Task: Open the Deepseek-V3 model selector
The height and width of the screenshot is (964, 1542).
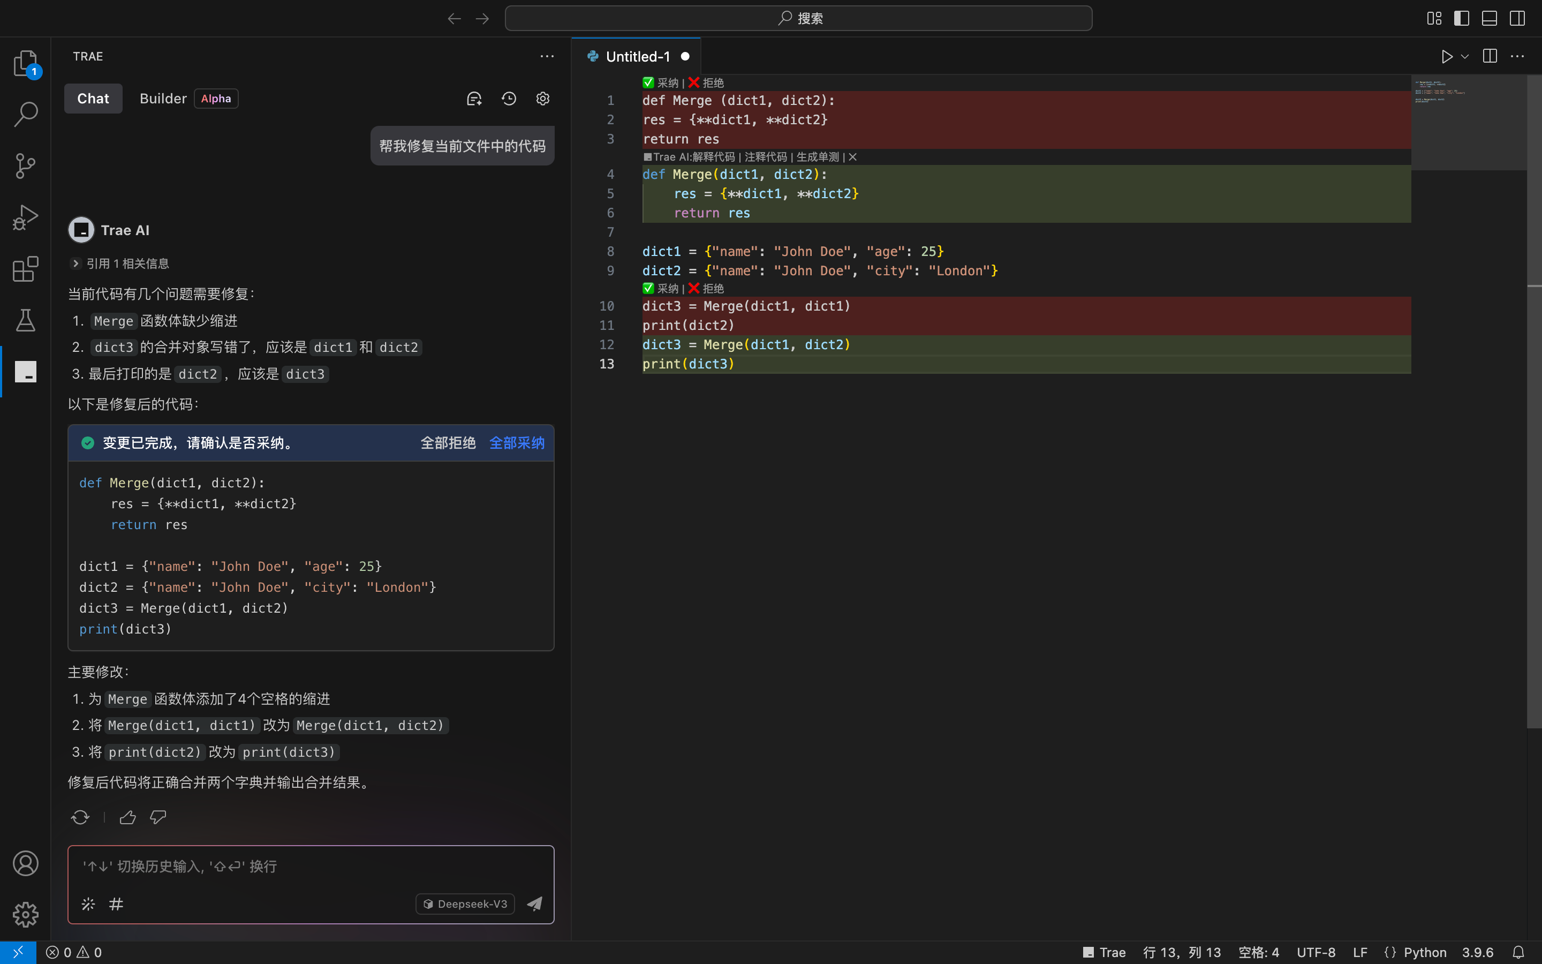Action: (x=465, y=903)
